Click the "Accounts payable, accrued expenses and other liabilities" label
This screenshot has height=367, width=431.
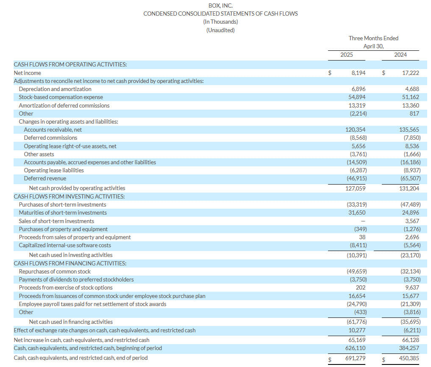(x=90, y=162)
